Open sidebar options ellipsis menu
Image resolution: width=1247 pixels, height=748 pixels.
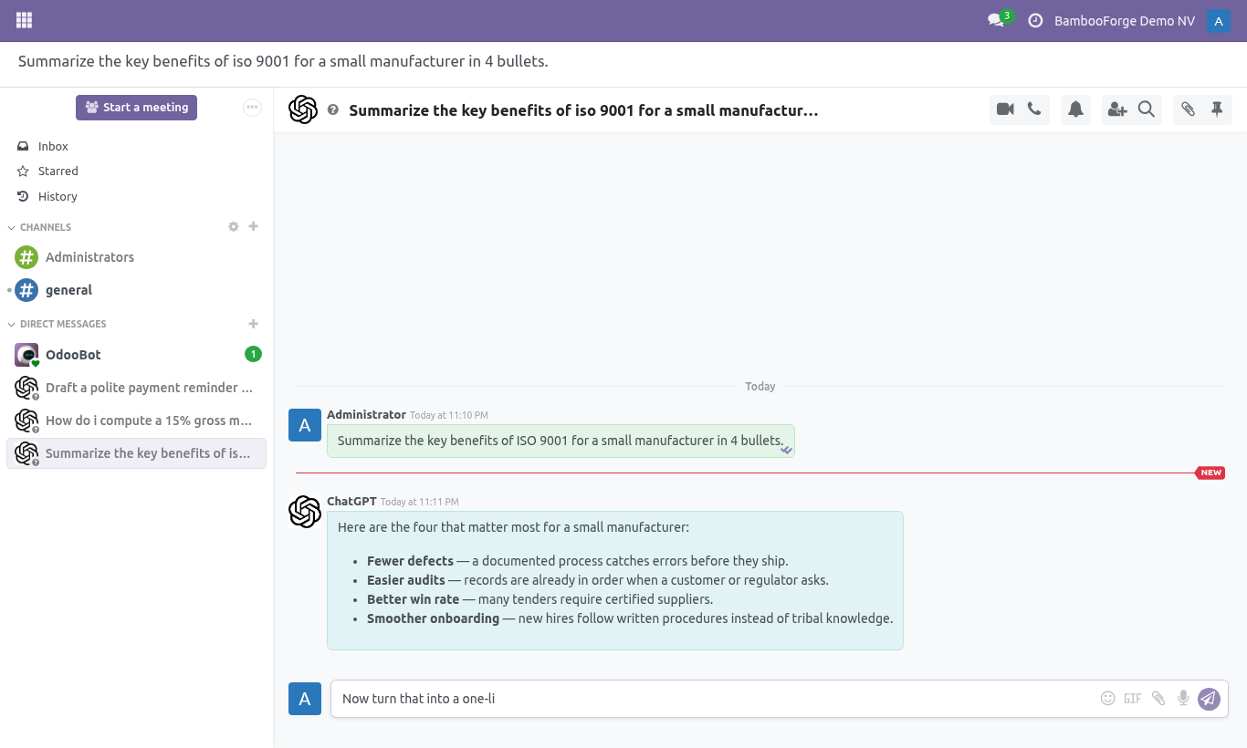click(253, 108)
